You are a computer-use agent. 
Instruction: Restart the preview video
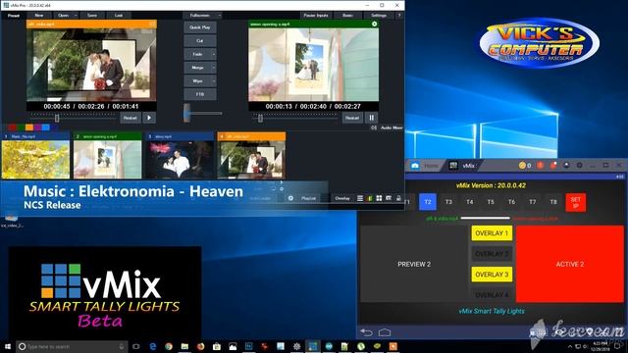[x=131, y=118]
